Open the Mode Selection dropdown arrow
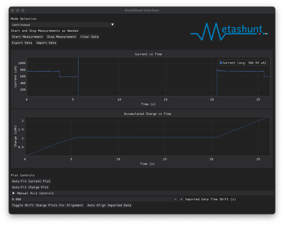The image size is (284, 225). click(112, 25)
